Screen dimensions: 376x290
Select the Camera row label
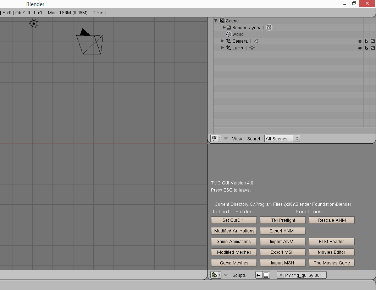pyautogui.click(x=240, y=41)
